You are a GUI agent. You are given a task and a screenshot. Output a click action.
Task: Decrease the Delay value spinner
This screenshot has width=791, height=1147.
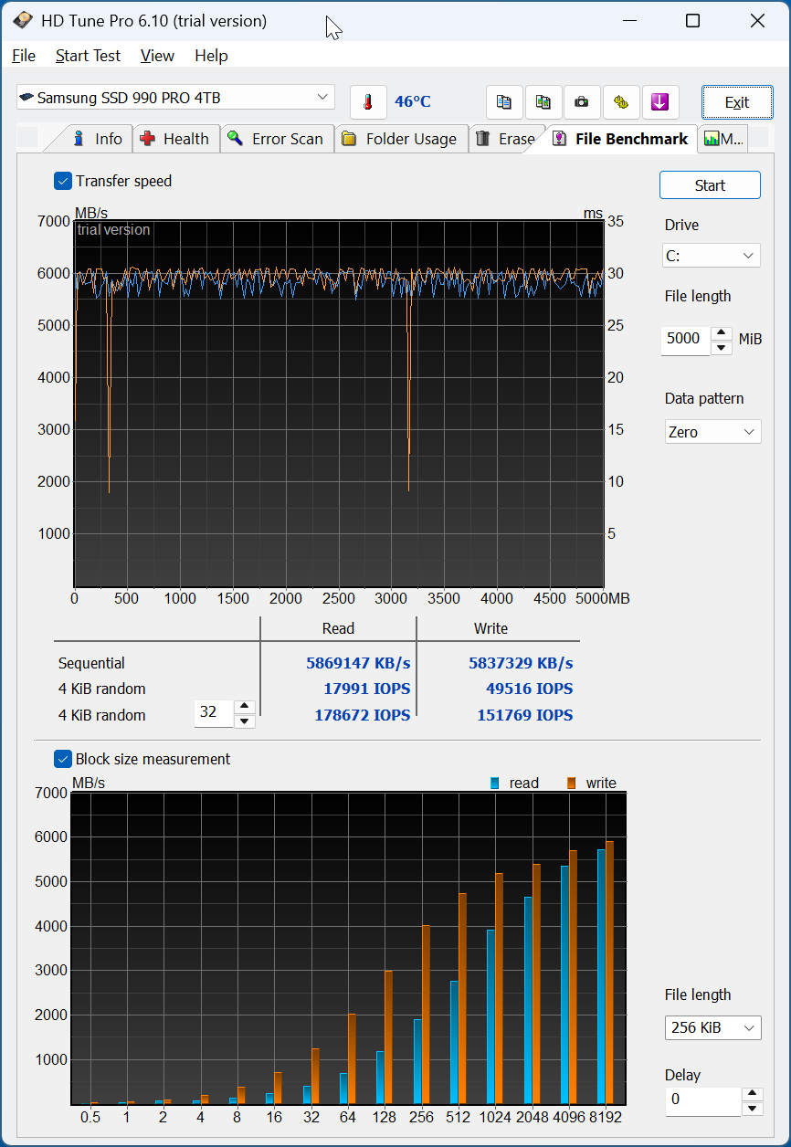point(753,1109)
